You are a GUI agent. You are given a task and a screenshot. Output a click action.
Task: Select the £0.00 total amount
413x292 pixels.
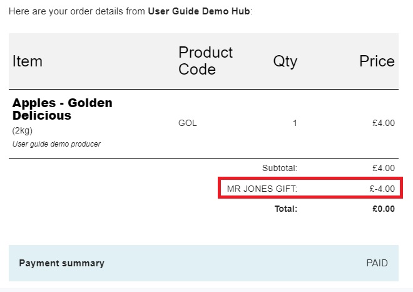click(x=383, y=209)
